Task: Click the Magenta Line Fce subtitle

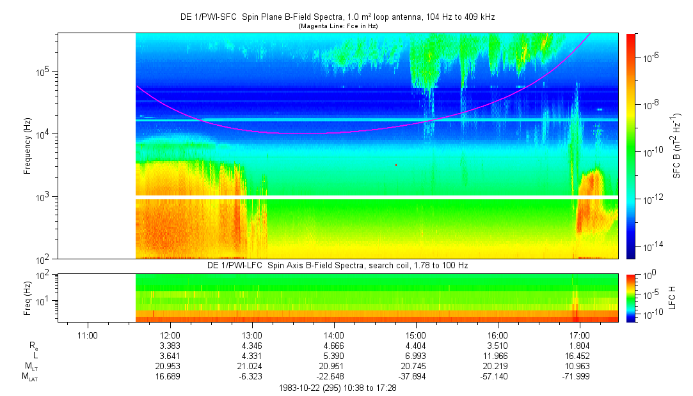Action: tap(337, 26)
